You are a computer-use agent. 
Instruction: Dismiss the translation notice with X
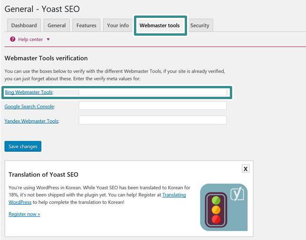(245, 169)
